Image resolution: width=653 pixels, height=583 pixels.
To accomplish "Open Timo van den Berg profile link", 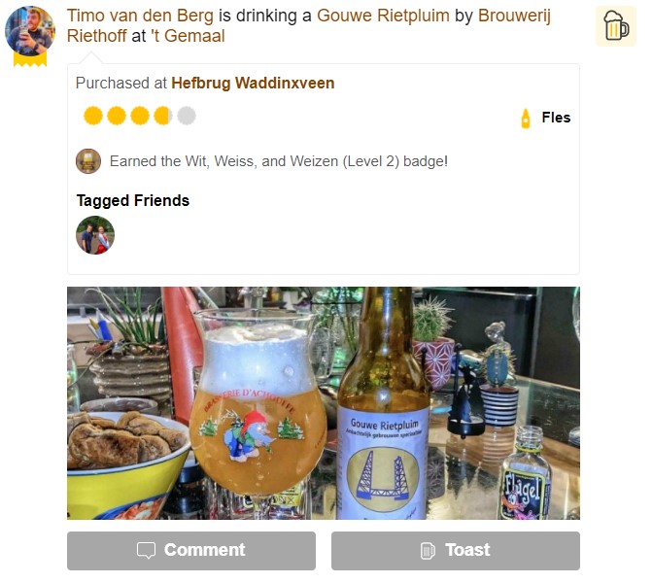I will pyautogui.click(x=140, y=16).
